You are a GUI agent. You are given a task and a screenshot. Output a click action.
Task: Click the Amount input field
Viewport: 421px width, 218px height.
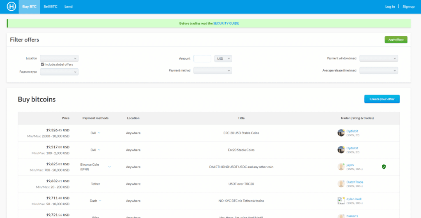[x=202, y=58]
